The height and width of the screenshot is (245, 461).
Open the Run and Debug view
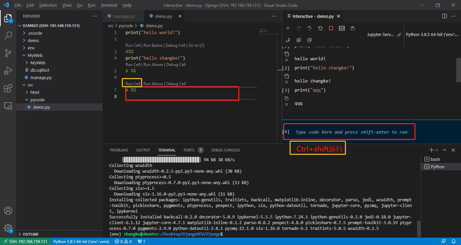pos(8,71)
